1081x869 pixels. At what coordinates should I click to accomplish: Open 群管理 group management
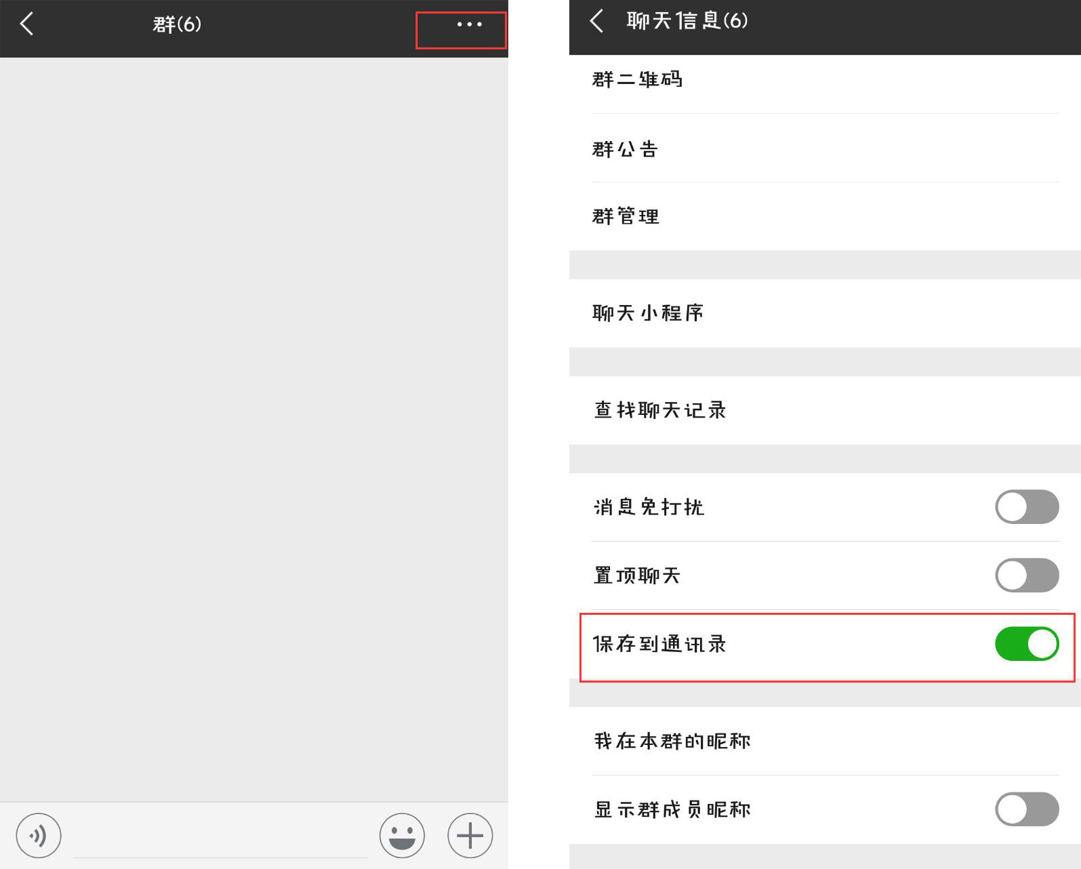pos(825,216)
